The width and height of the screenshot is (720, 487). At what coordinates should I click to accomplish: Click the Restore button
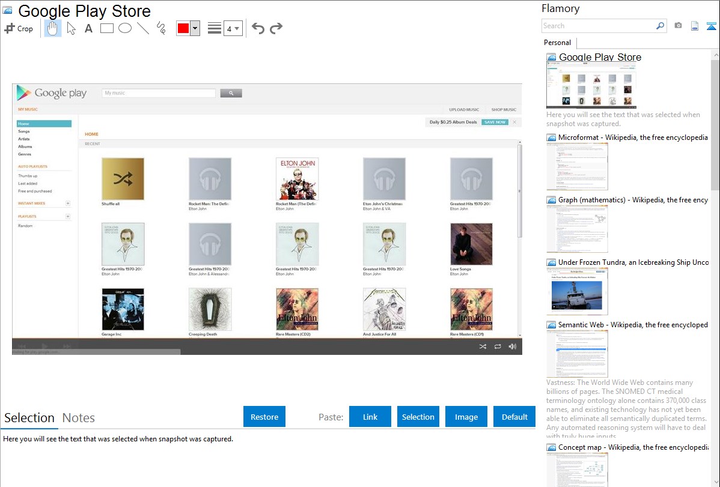[x=264, y=417]
